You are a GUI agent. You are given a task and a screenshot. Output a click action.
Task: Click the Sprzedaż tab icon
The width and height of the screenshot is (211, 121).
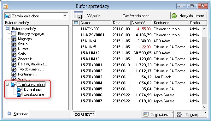point(9,113)
